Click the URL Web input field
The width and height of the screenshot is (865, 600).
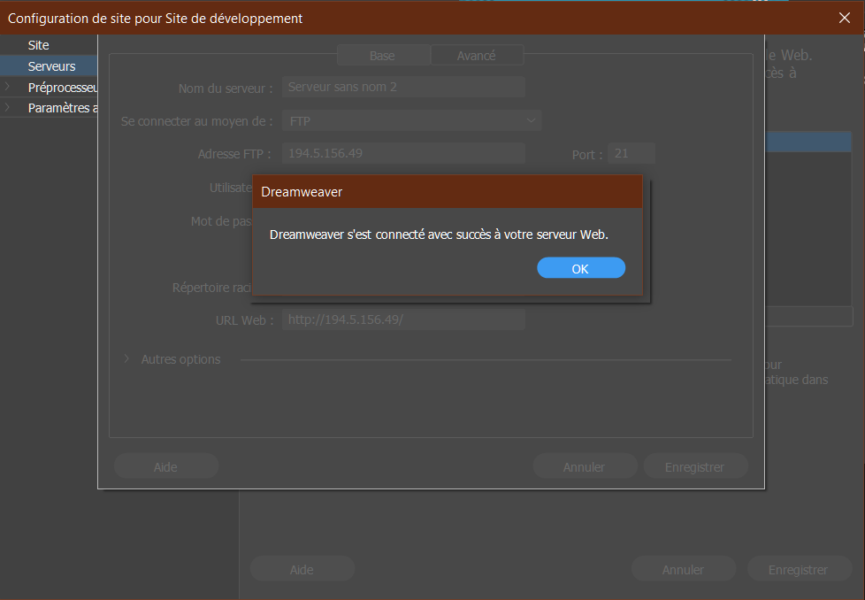[x=403, y=319]
